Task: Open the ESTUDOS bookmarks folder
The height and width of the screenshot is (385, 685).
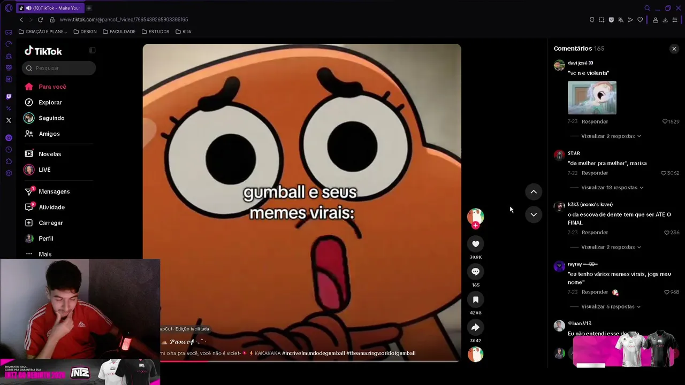Action: coord(155,32)
